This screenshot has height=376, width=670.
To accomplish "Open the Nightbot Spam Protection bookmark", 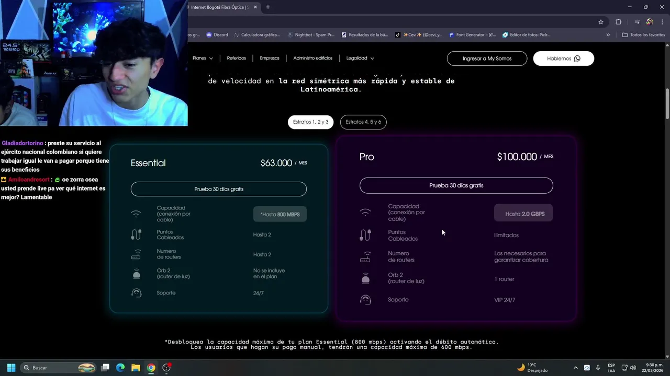I will coord(311,35).
